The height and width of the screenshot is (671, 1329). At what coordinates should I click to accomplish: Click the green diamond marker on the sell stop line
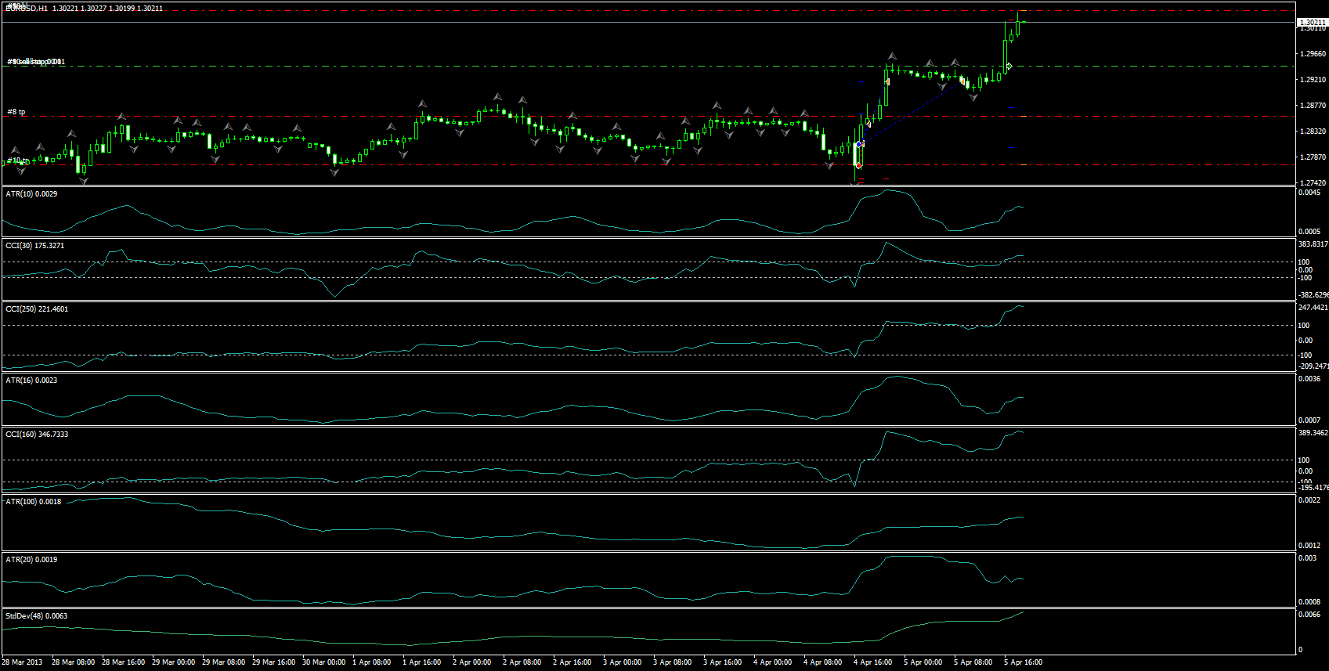[1009, 66]
